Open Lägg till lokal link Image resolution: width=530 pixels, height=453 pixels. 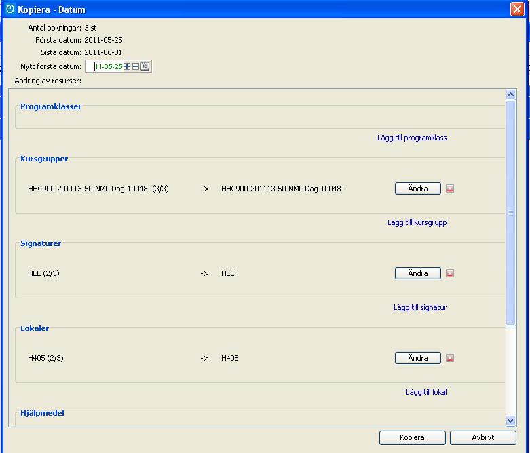coord(426,392)
